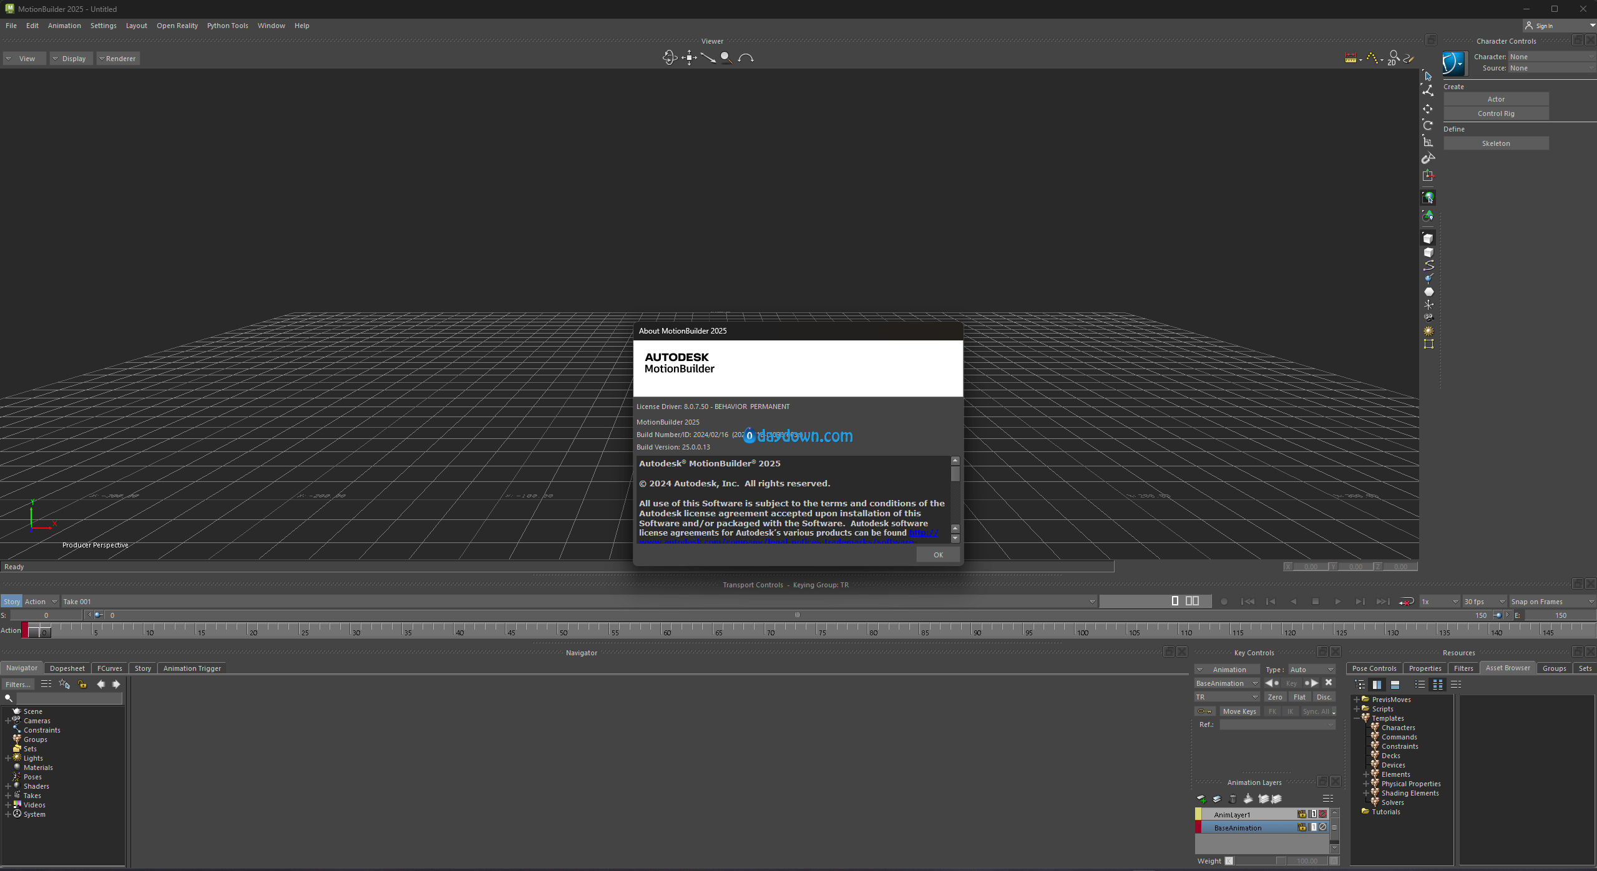
Task: Toggle lock on AnimLayer1
Action: click(x=1301, y=814)
